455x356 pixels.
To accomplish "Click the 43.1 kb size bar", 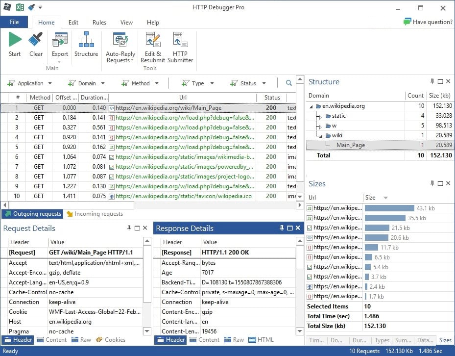I will 389,208.
